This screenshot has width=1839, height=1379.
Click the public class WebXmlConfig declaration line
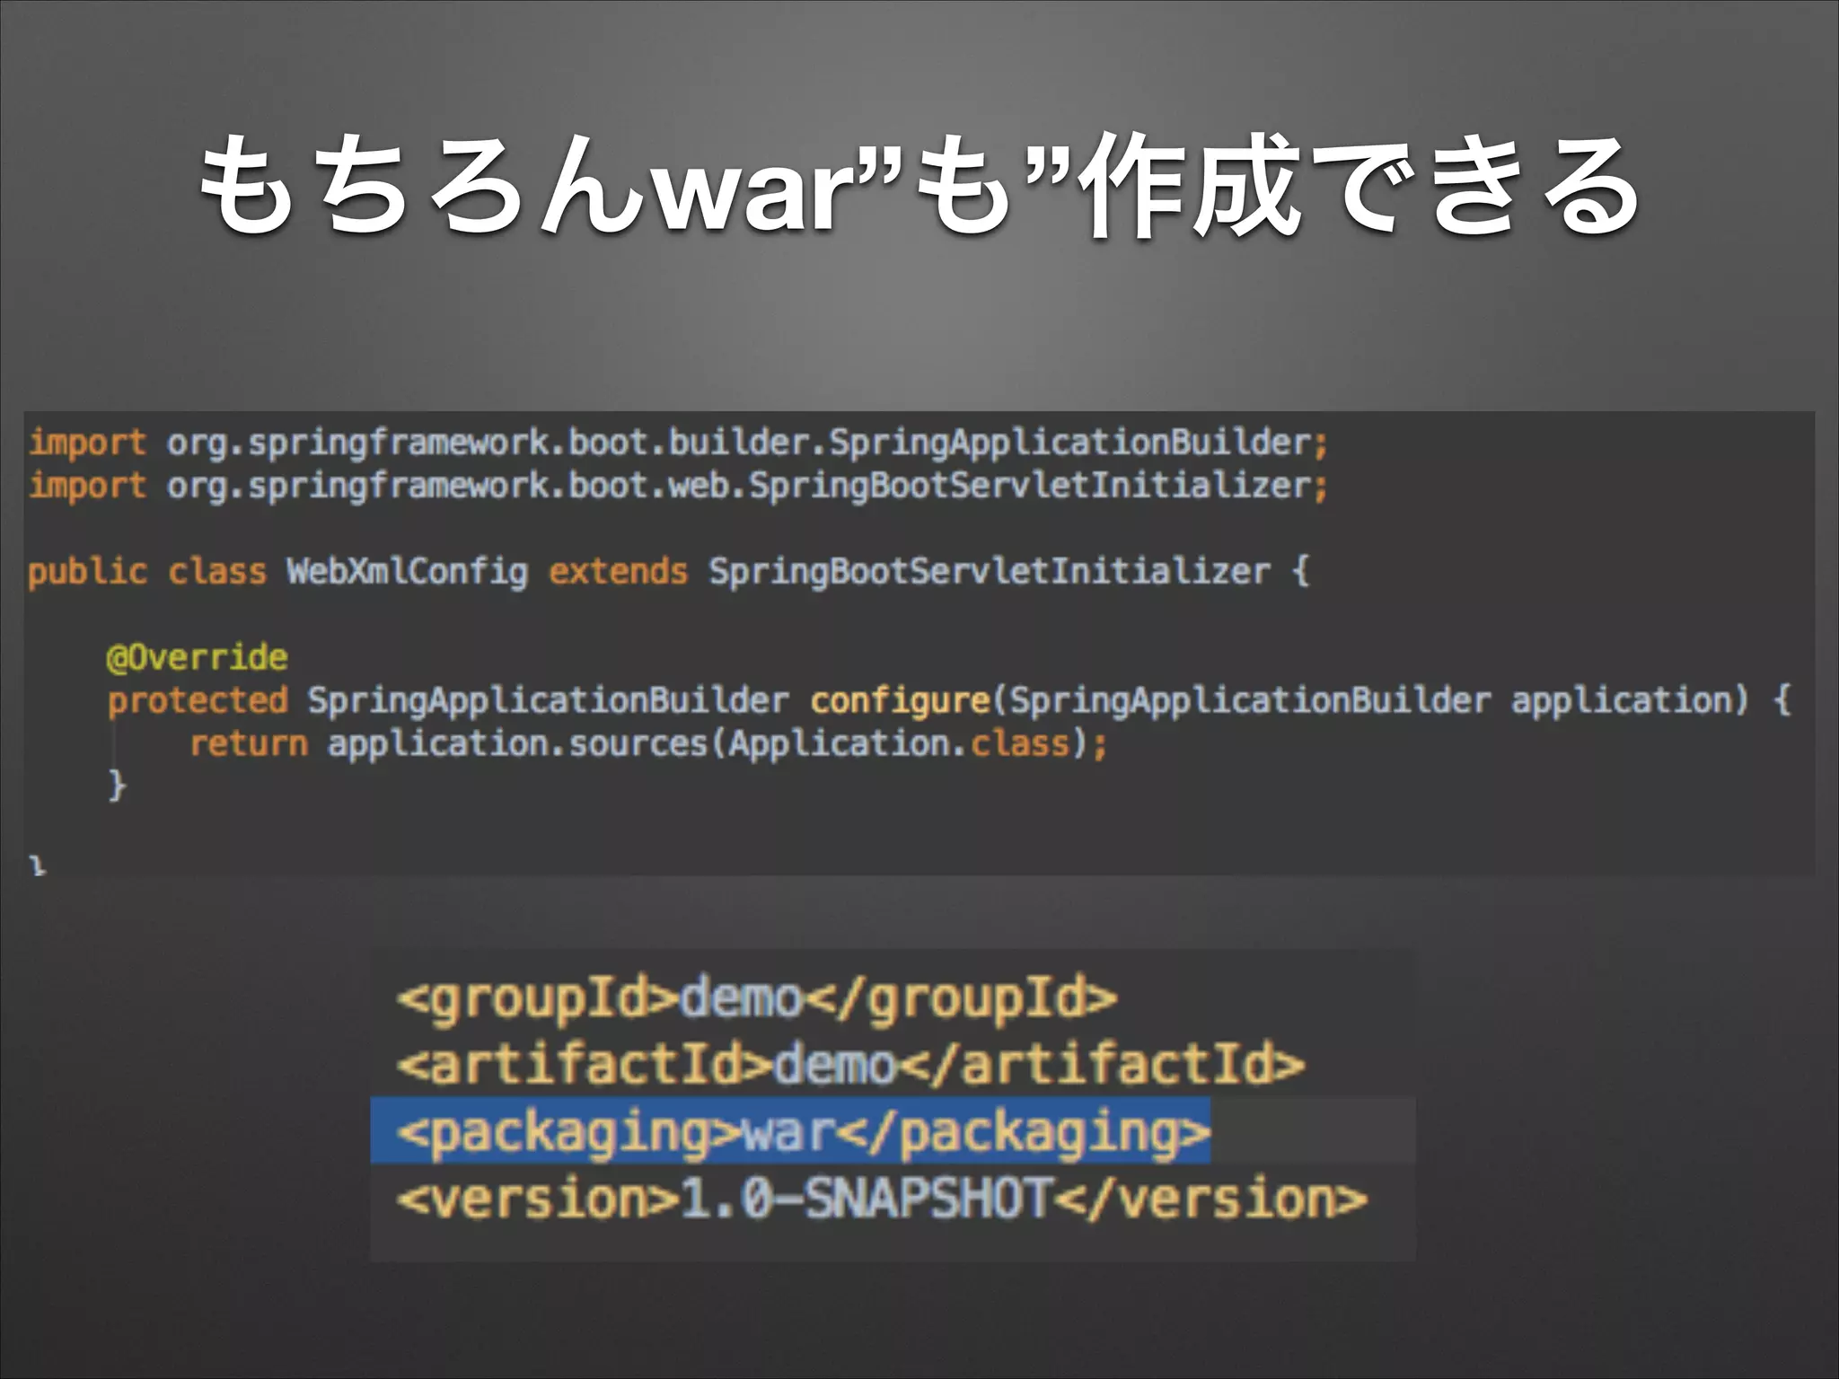pos(669,572)
